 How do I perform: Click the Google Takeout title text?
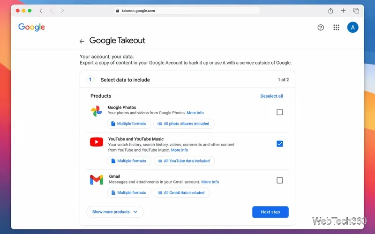click(117, 40)
